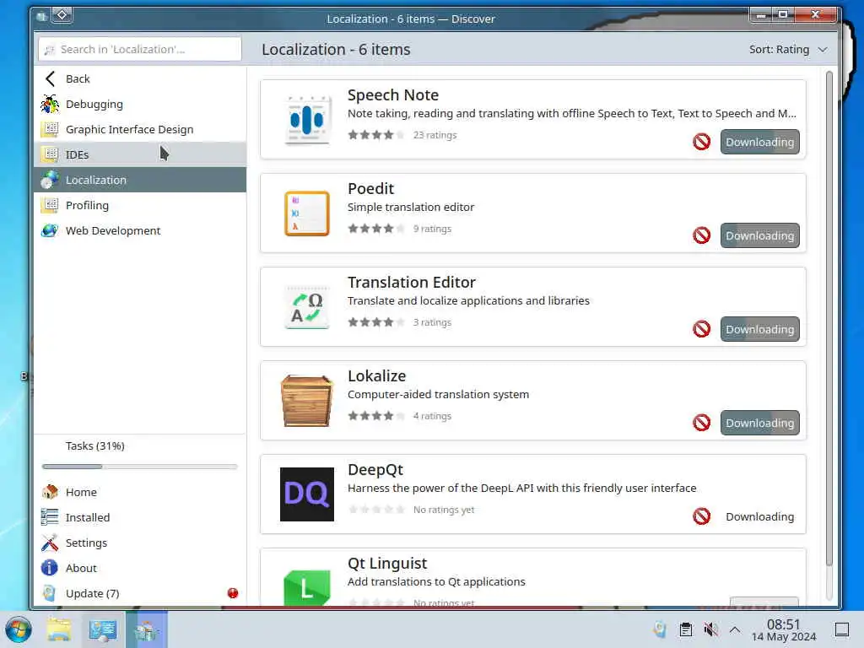The width and height of the screenshot is (864, 648).
Task: Focus the Search in 'Localization' field
Action: 140,49
